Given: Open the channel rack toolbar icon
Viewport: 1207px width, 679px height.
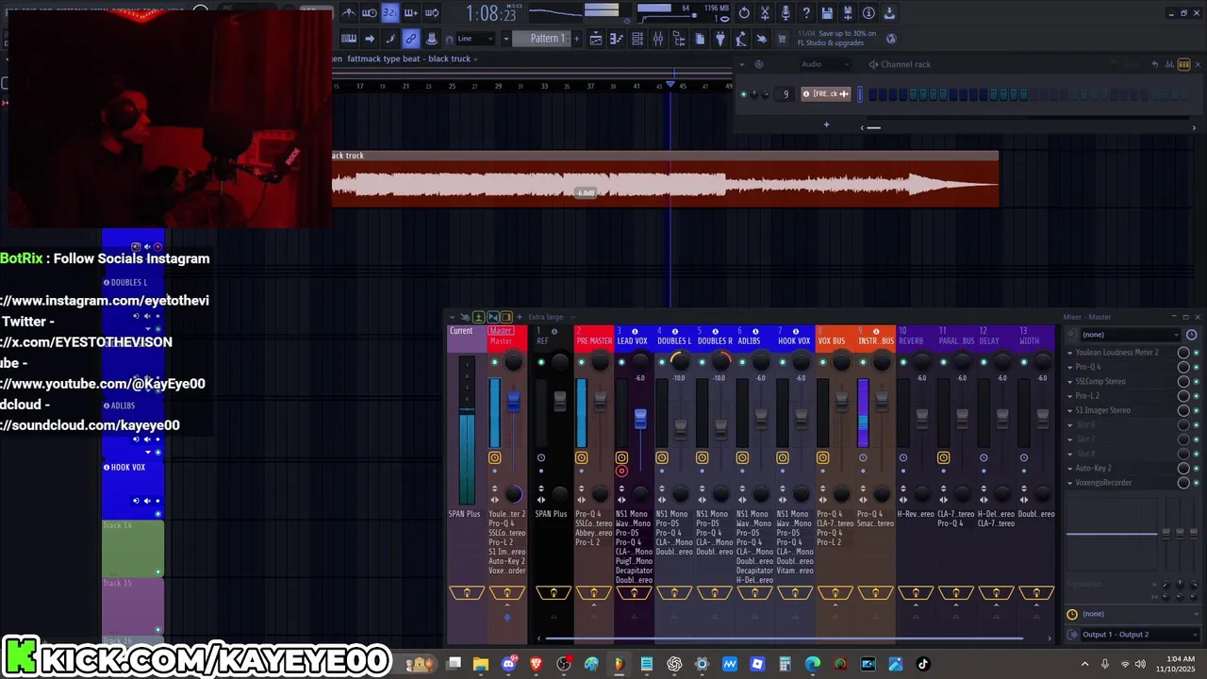Looking at the screenshot, I should tap(637, 39).
